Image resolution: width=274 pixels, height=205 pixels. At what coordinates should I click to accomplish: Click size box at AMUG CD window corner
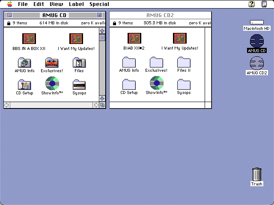tap(102, 105)
